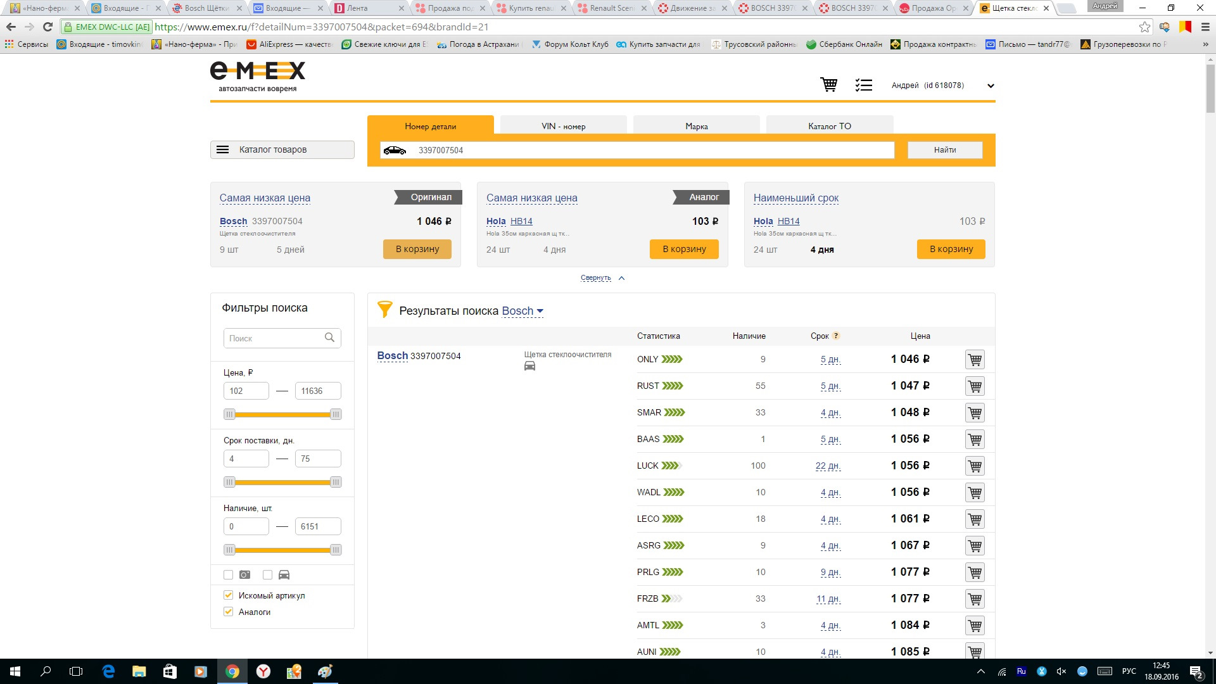Enable the photo camera filter checkbox
1216x684 pixels.
[x=229, y=575]
